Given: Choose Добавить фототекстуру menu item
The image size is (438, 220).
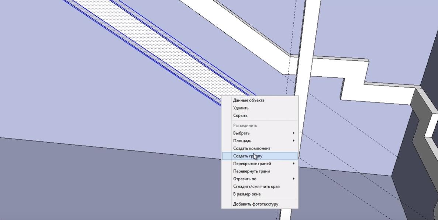Looking at the screenshot, I should pos(255,204).
